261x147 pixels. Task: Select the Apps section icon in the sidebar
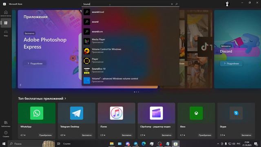[x=6, y=23]
